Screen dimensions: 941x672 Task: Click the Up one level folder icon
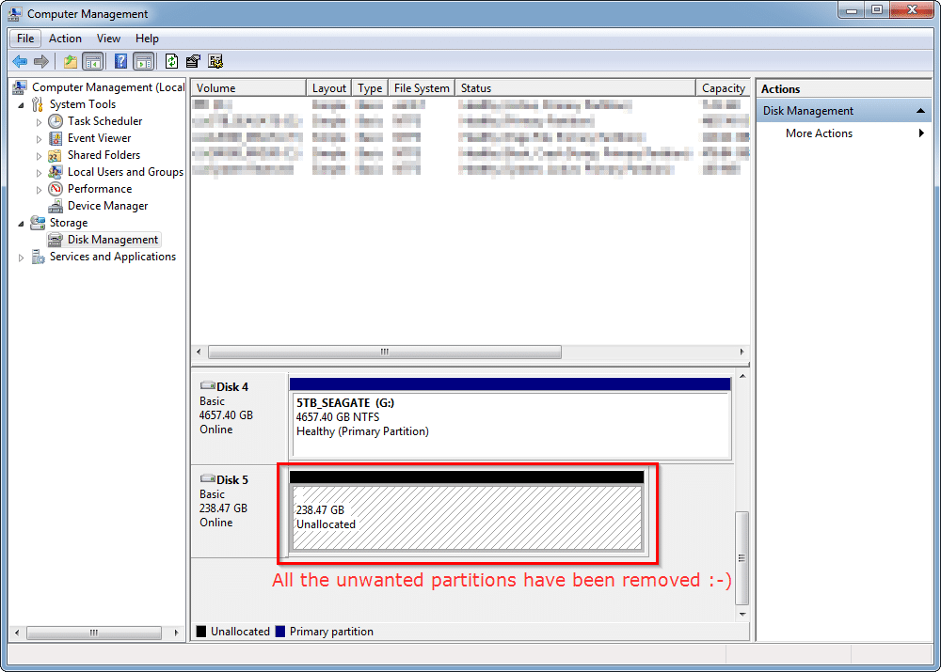tap(71, 62)
